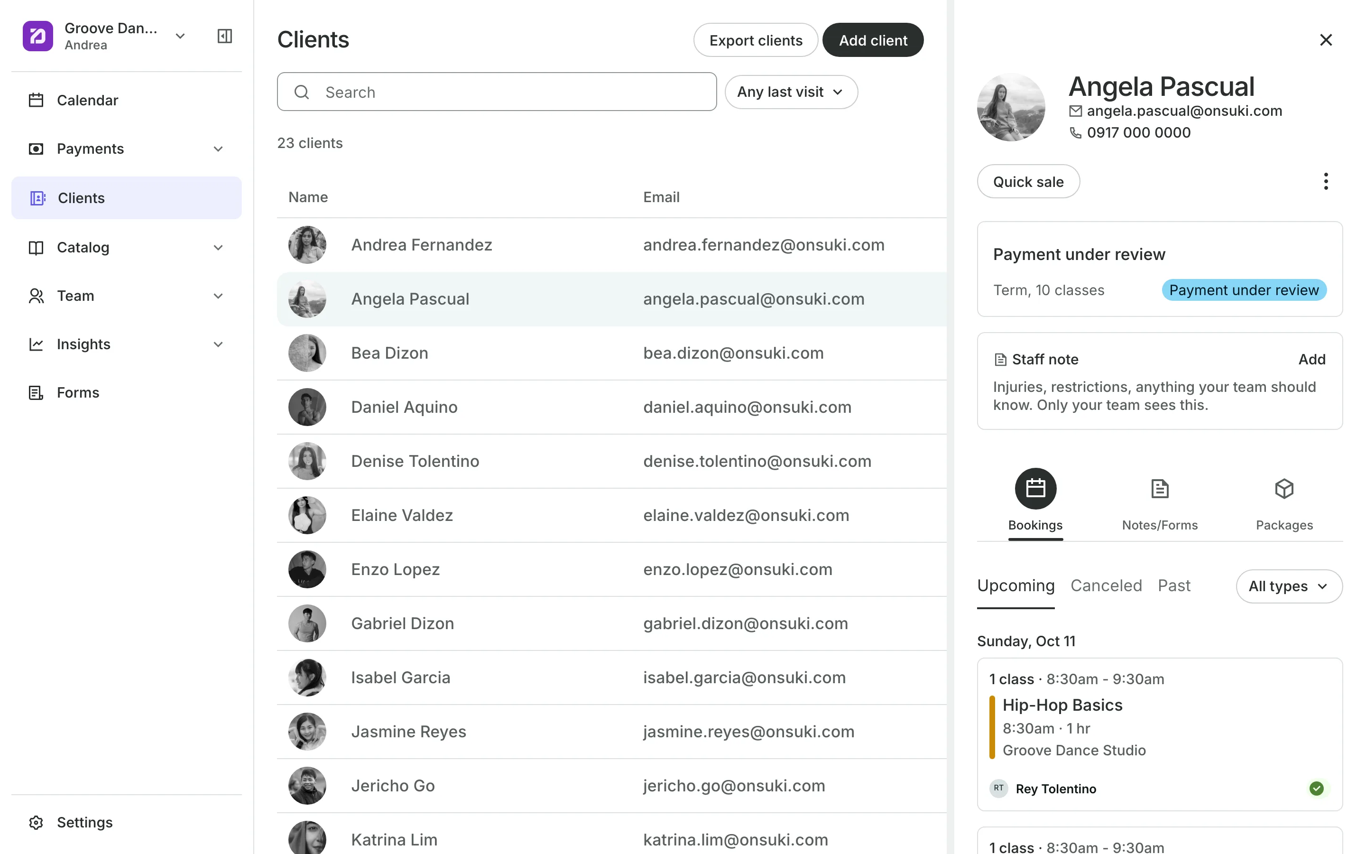1366x854 pixels.
Task: Open the All types dropdown
Action: click(1289, 586)
